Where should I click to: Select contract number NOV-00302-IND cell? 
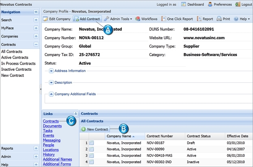[159, 162]
